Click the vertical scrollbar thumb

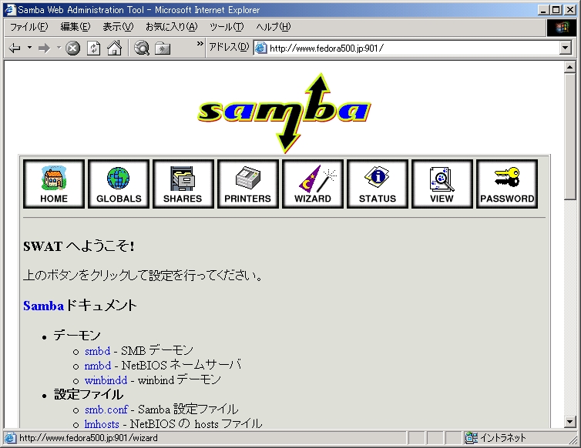coord(569,136)
